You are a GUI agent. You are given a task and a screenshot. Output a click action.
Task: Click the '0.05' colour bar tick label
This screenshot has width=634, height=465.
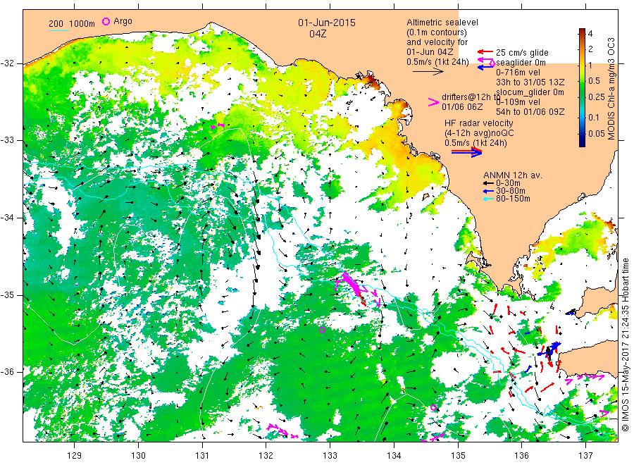(597, 133)
